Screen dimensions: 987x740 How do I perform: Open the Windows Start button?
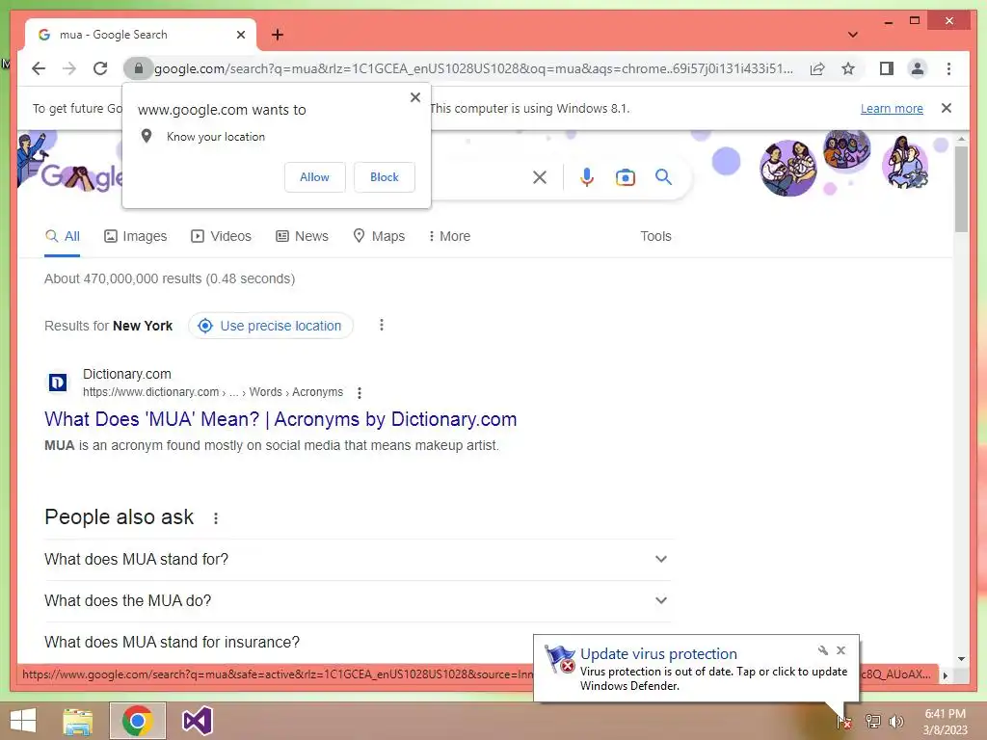point(23,721)
